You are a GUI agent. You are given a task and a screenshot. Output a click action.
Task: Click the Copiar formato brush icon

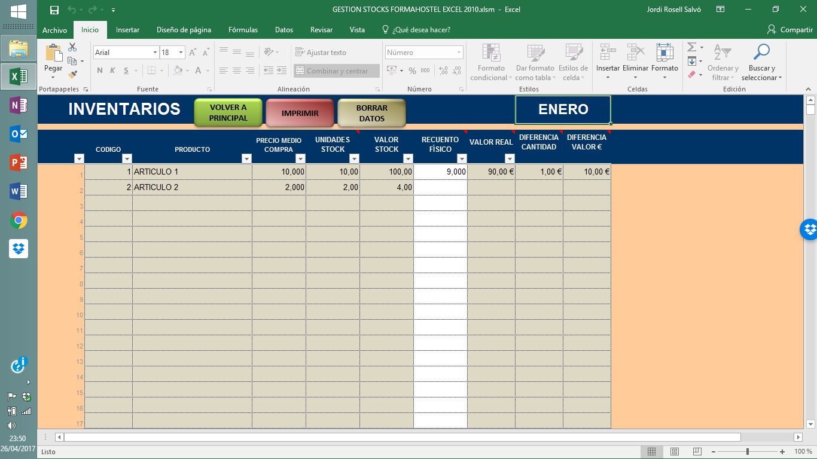tap(74, 74)
